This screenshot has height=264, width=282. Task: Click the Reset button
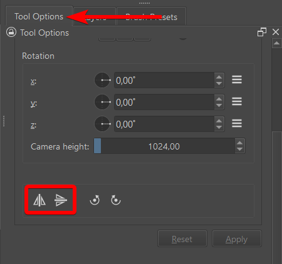[x=182, y=239]
